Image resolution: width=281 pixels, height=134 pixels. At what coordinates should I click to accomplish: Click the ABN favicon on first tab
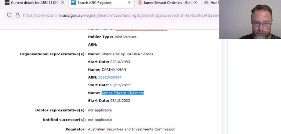pos(7,3)
